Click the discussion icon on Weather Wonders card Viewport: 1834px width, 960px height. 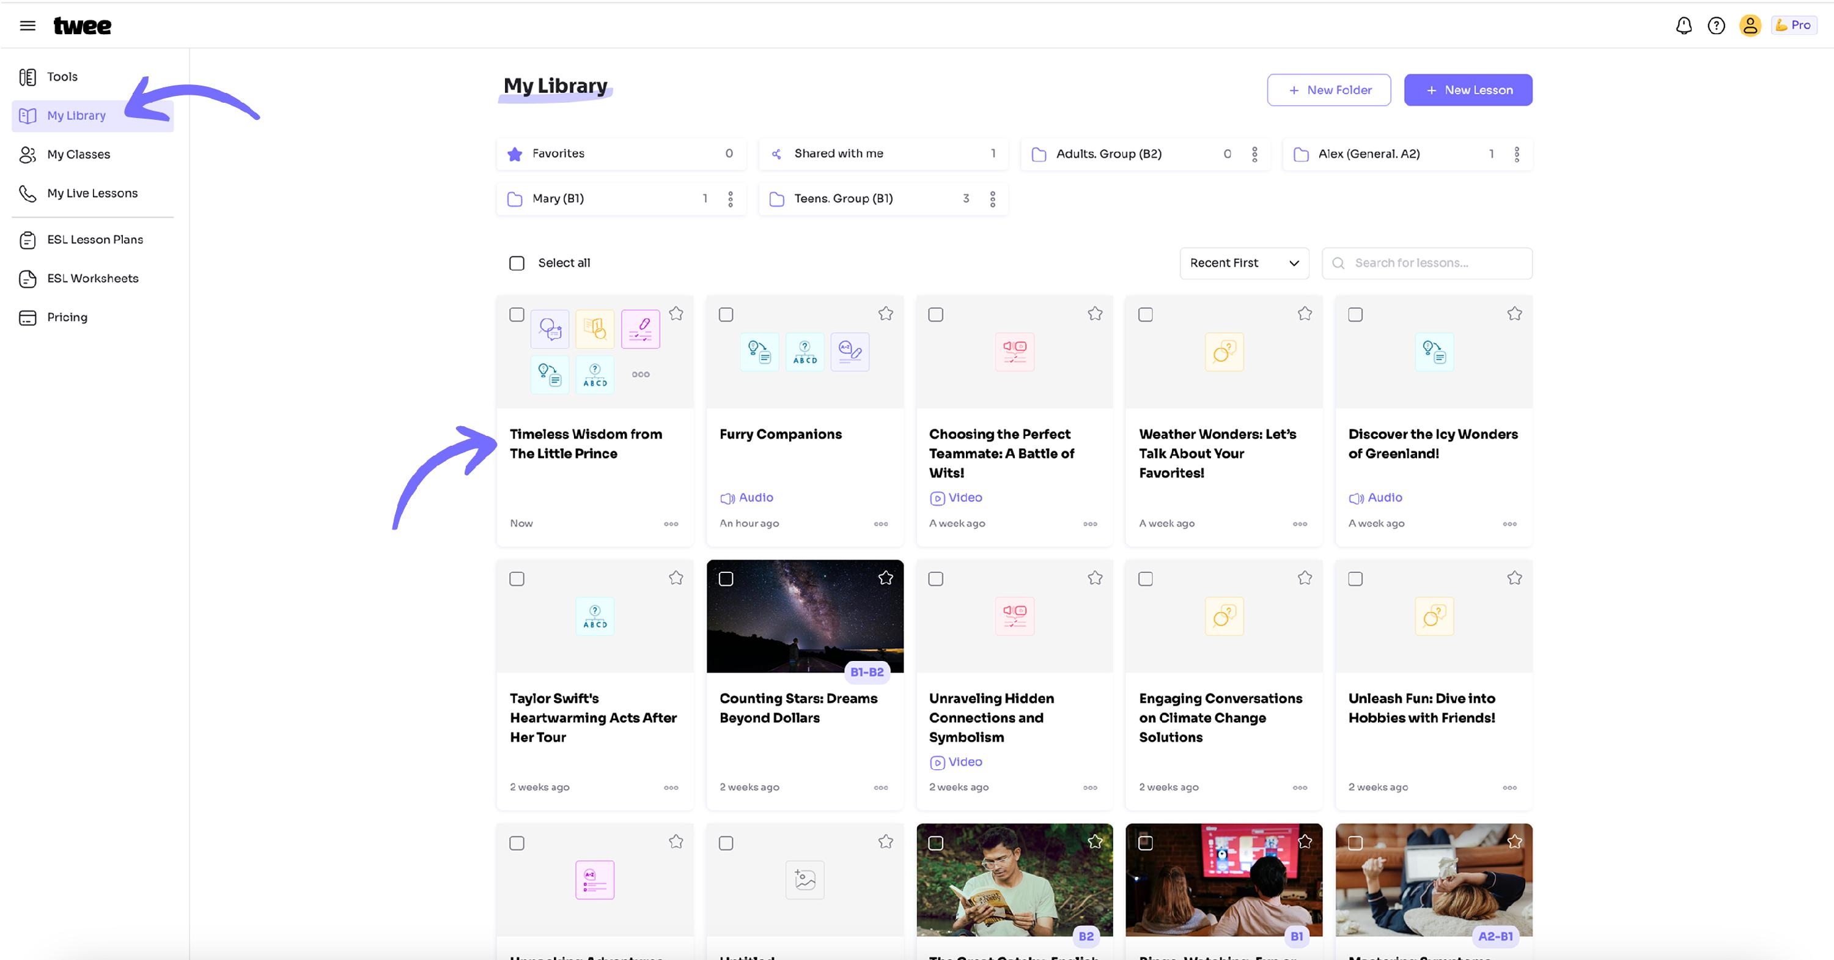pyautogui.click(x=1225, y=353)
